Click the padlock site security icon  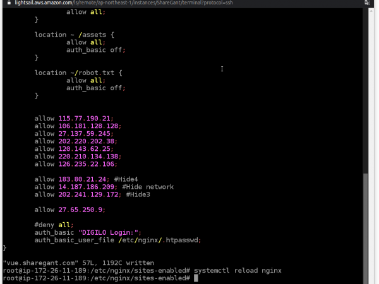tap(3, 3)
